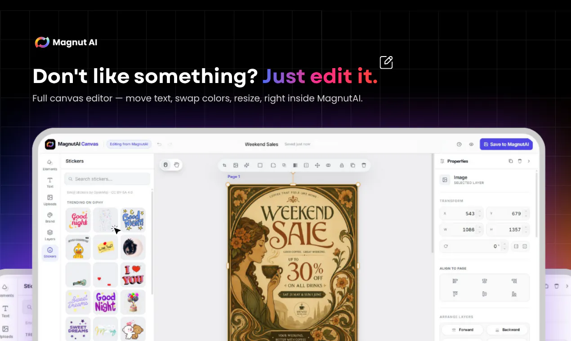Open the Uploads panel in sidebar
Image resolution: width=571 pixels, height=341 pixels.
pos(50,200)
